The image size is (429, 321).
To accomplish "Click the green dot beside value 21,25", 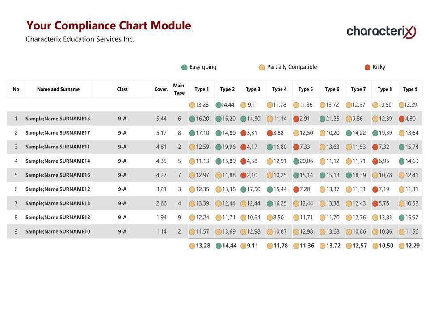I will 323,119.
